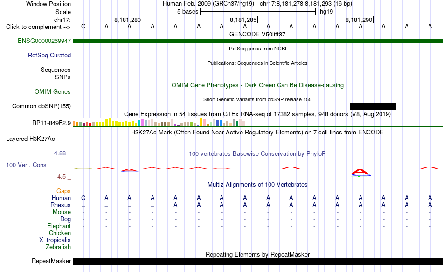Click the black RepeatMasker element bar

(257, 261)
